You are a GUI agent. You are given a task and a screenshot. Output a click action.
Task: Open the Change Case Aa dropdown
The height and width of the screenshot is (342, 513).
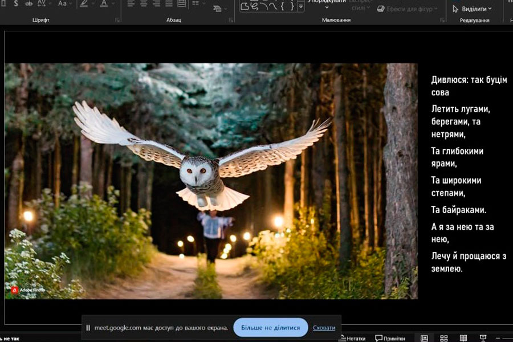tap(63, 3)
